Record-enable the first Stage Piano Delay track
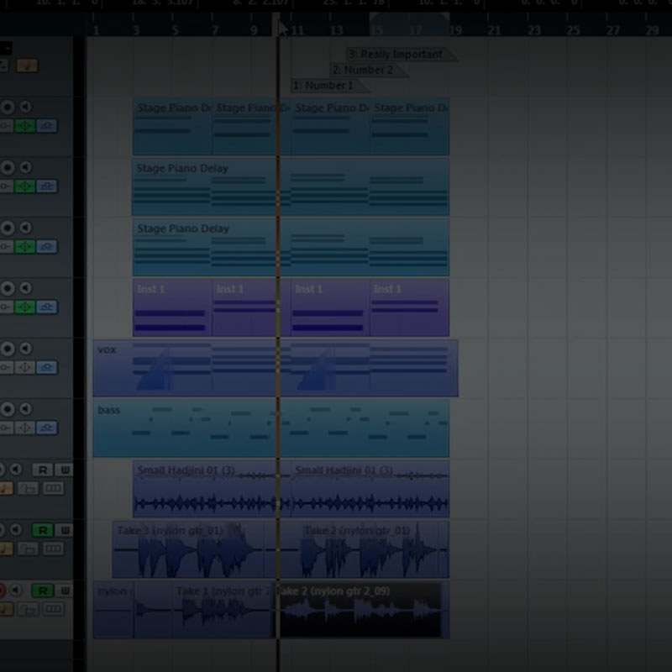 coord(8,167)
